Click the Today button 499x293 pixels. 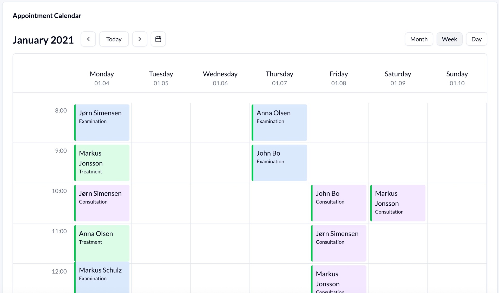coord(114,39)
